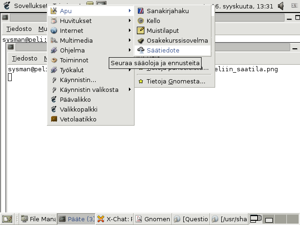
Task: Select Säätiedote weather applet entry
Action: pos(172,50)
